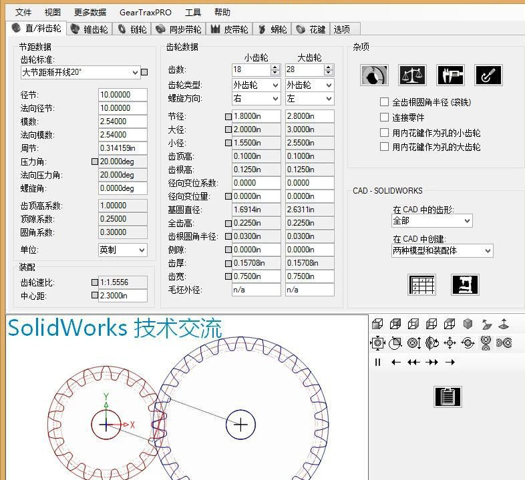Open the 工具 menu
525x480 pixels.
192,12
